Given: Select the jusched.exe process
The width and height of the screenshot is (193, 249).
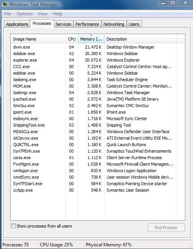Looking at the screenshot, I should [94, 99].
